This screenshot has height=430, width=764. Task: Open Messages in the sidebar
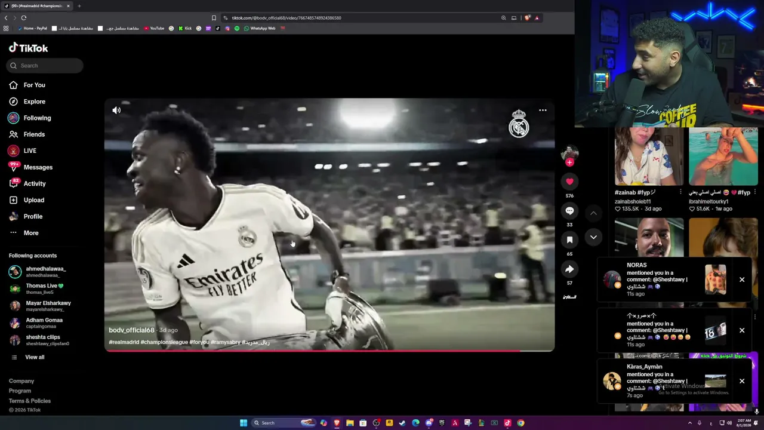31,167
